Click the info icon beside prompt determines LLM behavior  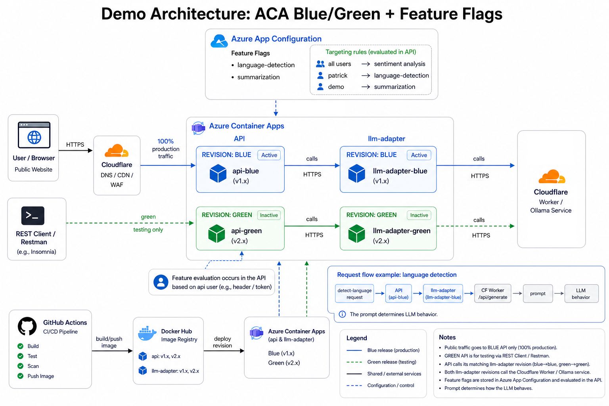pos(342,314)
